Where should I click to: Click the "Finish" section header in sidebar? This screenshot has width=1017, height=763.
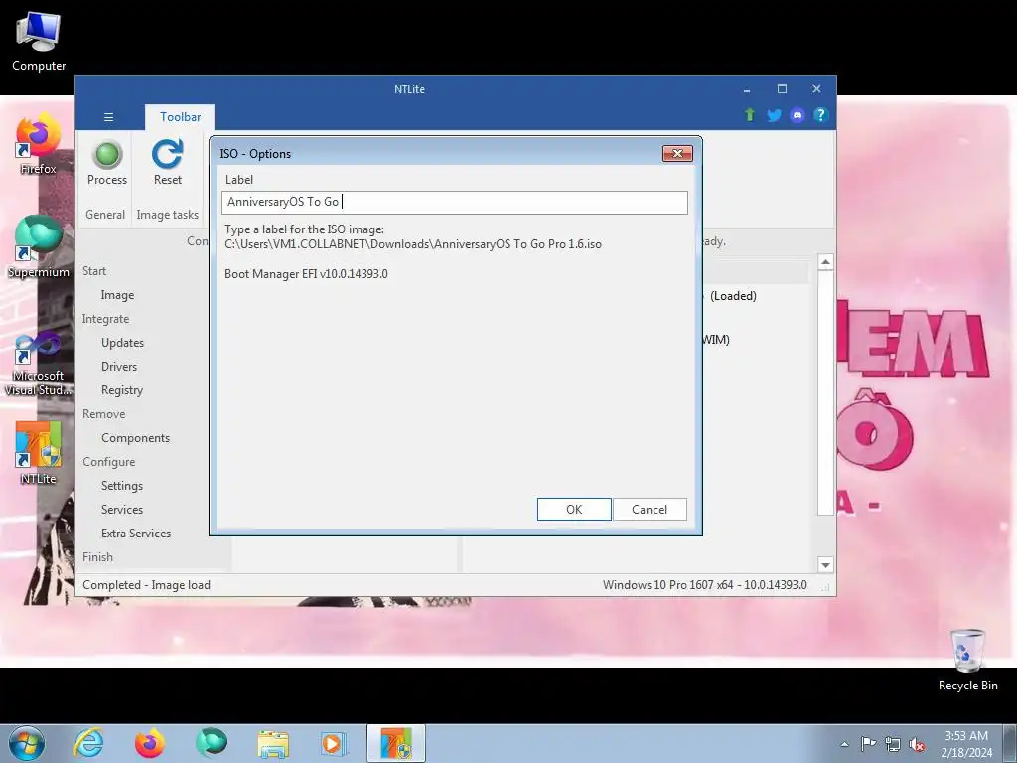coord(97,557)
